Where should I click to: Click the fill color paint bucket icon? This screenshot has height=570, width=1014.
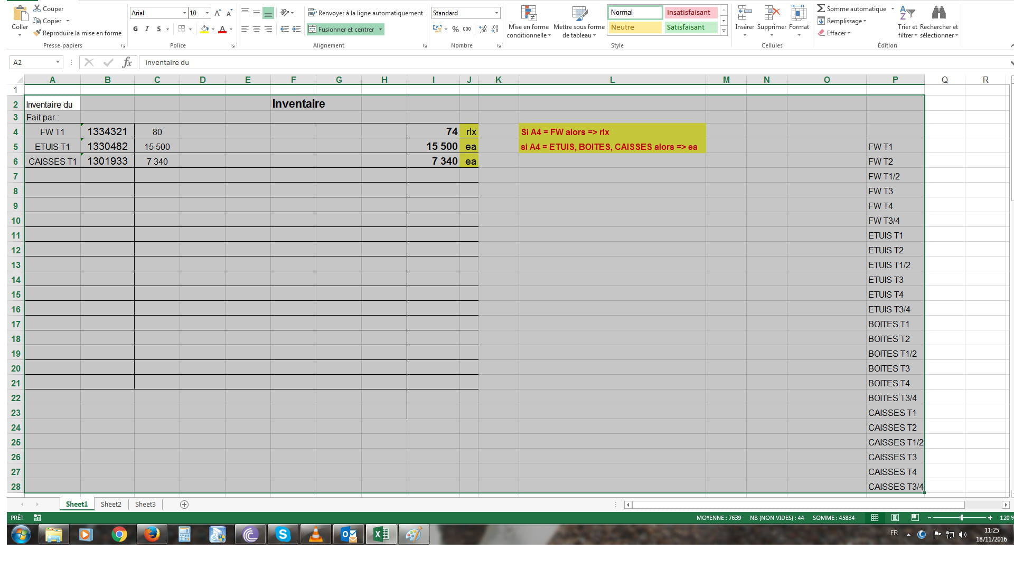pyautogui.click(x=204, y=30)
